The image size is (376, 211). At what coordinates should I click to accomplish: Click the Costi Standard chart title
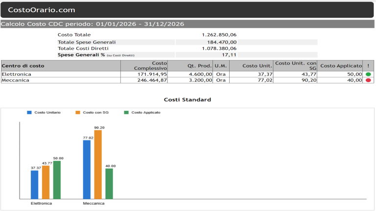click(x=188, y=100)
